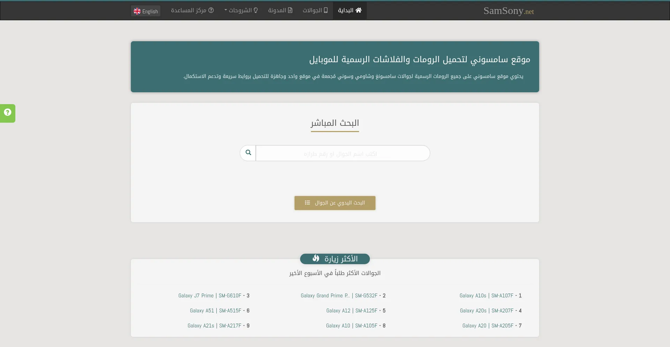This screenshot has width=670, height=347.
Task: Switch language to English
Action: pyautogui.click(x=146, y=11)
